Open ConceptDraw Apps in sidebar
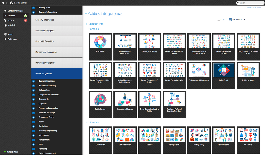Screen dimensions: 265x155 tap(15, 11)
